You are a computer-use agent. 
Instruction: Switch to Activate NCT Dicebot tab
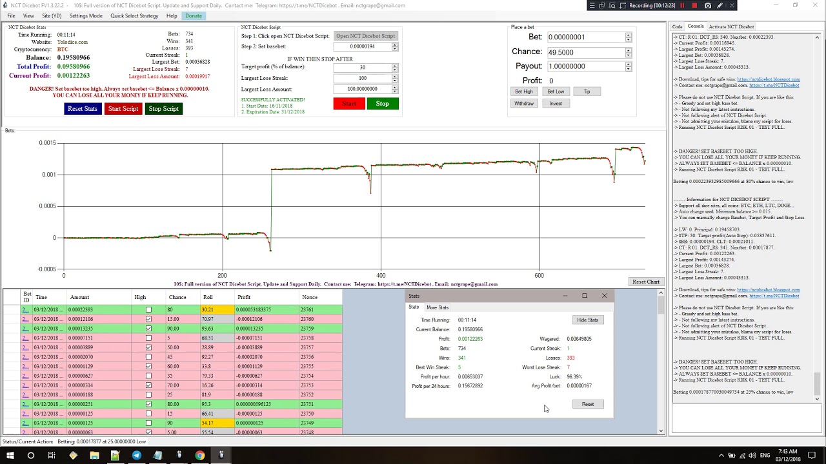(x=731, y=27)
